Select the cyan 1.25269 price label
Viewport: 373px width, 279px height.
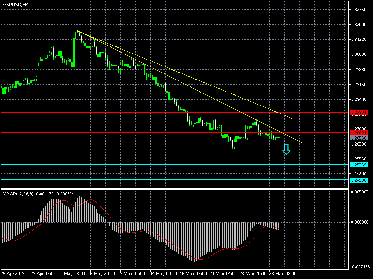pos(359,165)
